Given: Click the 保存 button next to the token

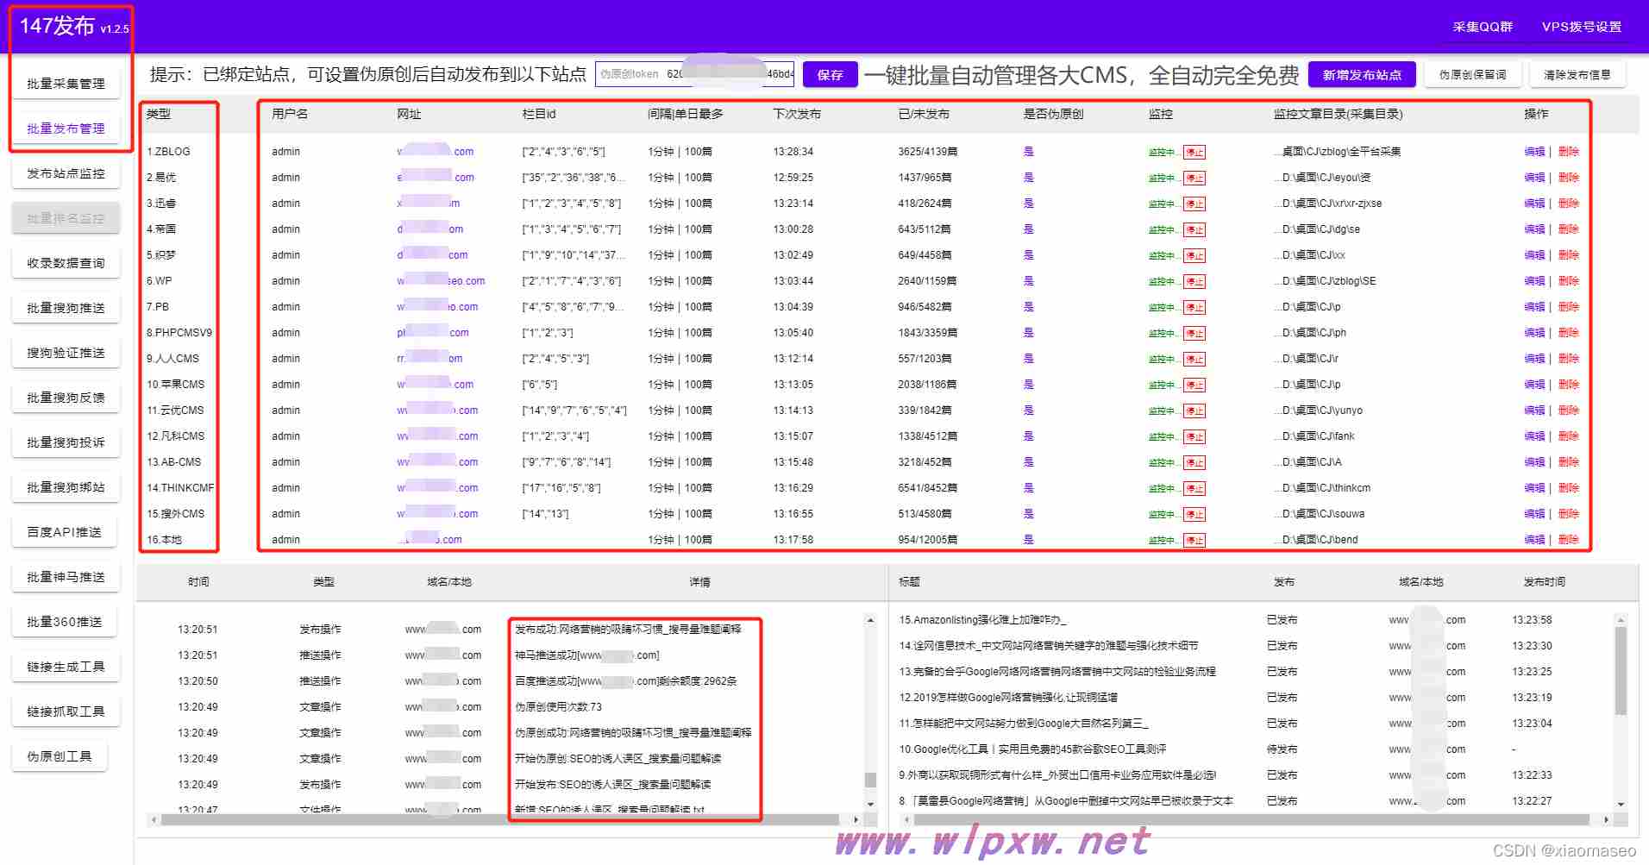Looking at the screenshot, I should coord(830,75).
